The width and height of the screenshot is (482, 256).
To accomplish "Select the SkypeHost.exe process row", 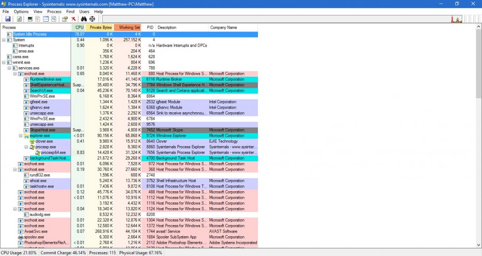I will [129, 130].
